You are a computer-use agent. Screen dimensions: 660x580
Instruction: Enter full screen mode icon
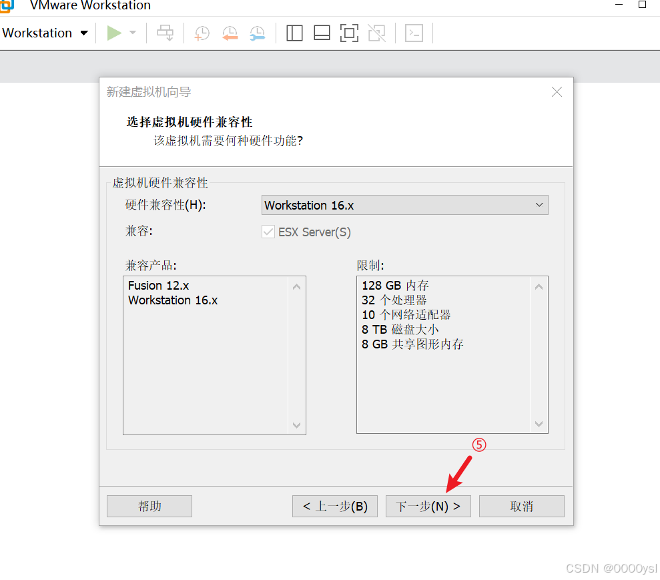click(x=349, y=33)
